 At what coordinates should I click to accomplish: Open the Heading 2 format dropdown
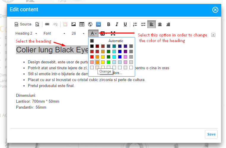point(26,33)
